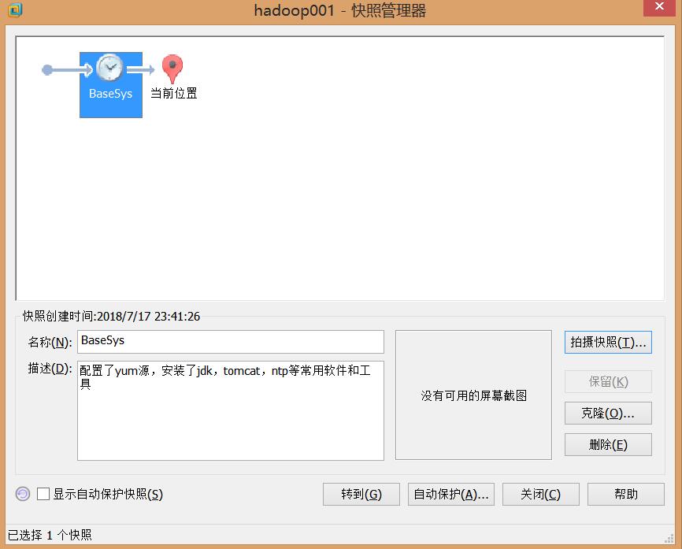Click the 拍摄快照(T)... button

click(608, 343)
